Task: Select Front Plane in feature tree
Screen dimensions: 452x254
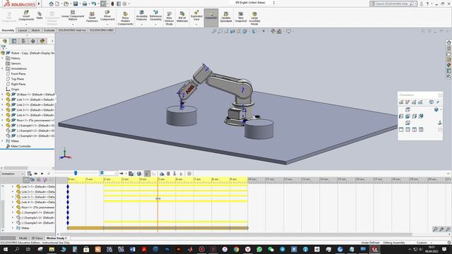Action: (x=18, y=73)
